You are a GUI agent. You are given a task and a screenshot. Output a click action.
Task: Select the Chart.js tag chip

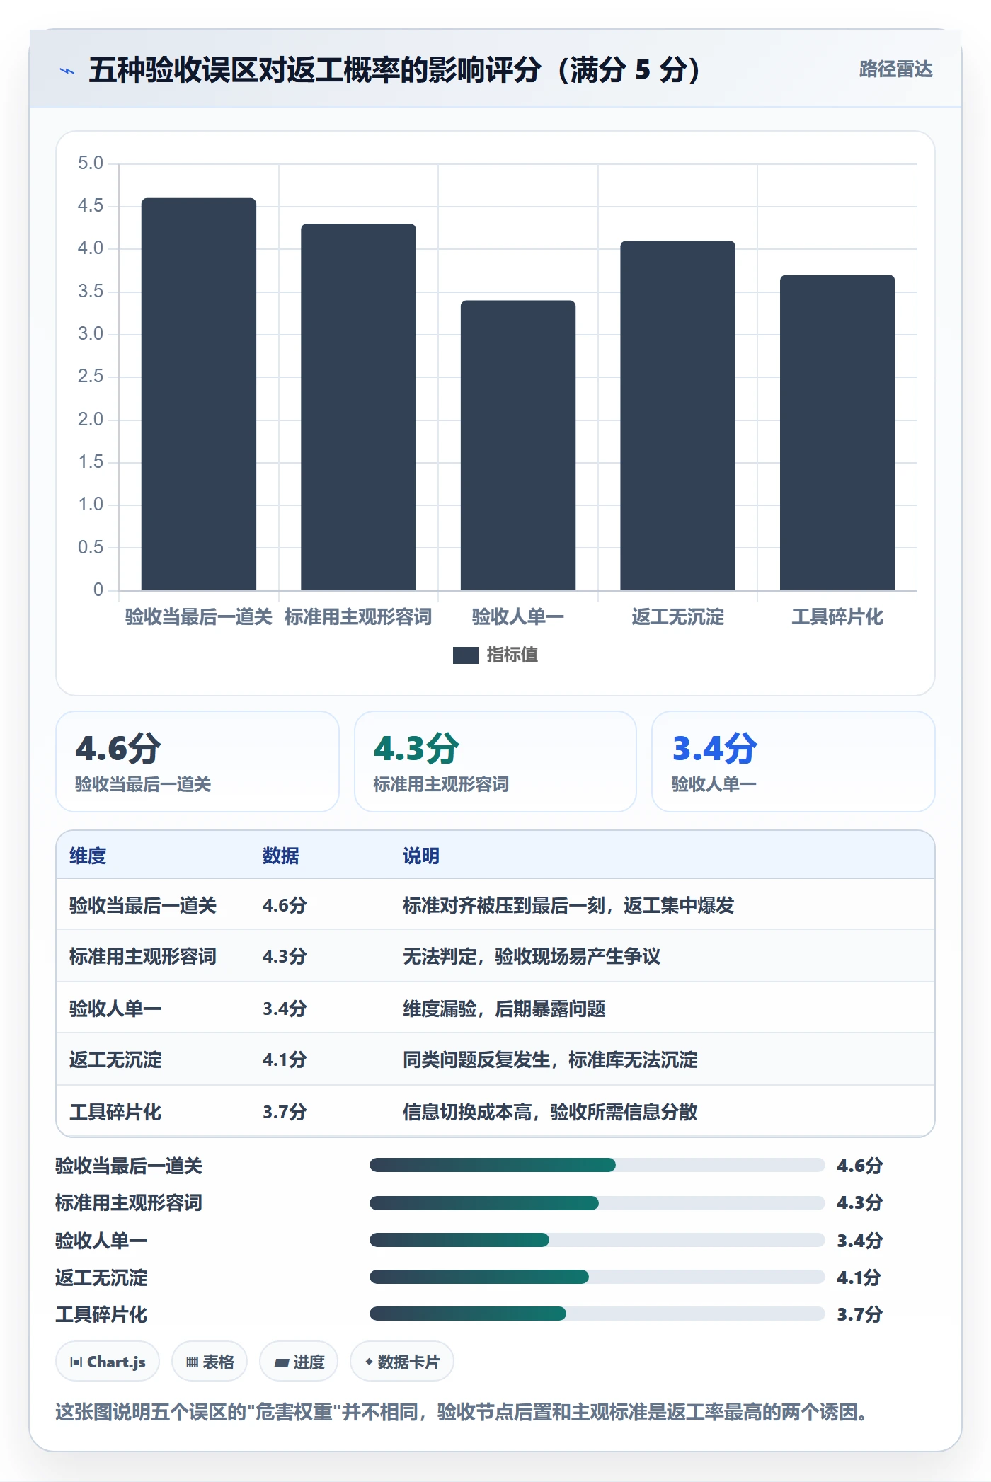(108, 1362)
